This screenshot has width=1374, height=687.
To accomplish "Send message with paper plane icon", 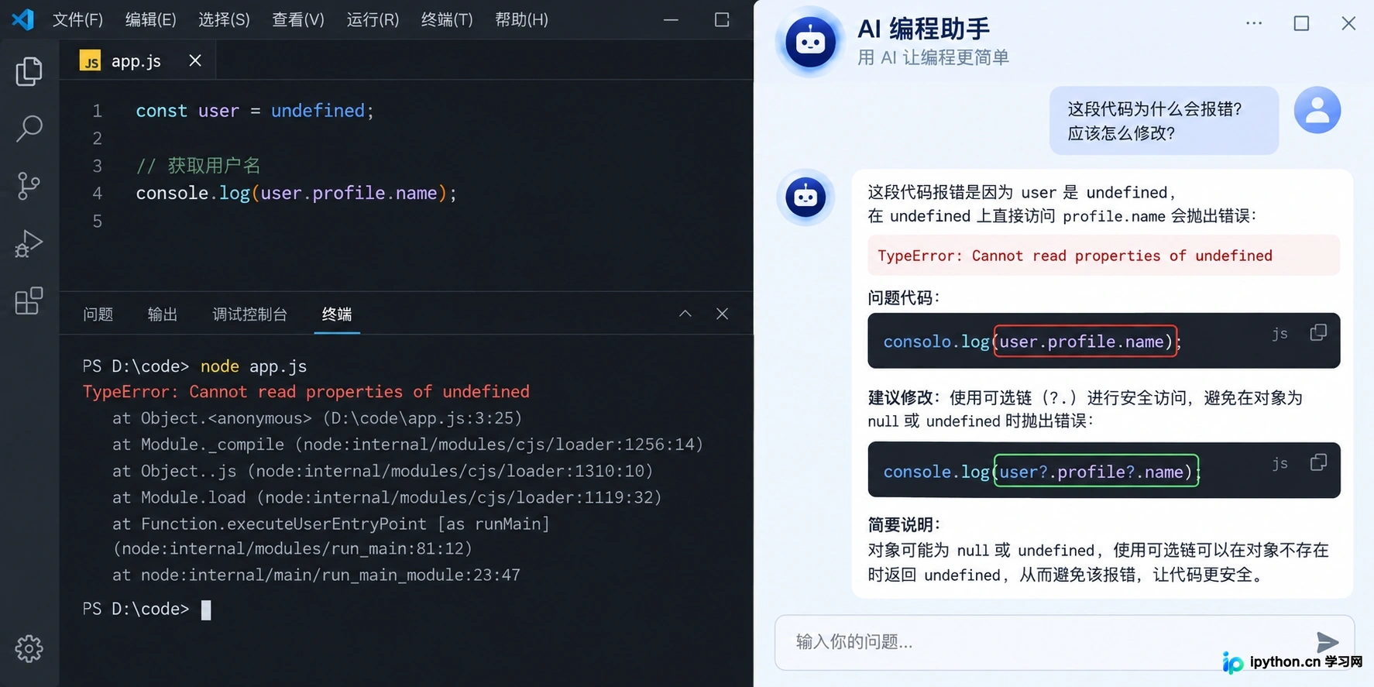I will pos(1328,641).
